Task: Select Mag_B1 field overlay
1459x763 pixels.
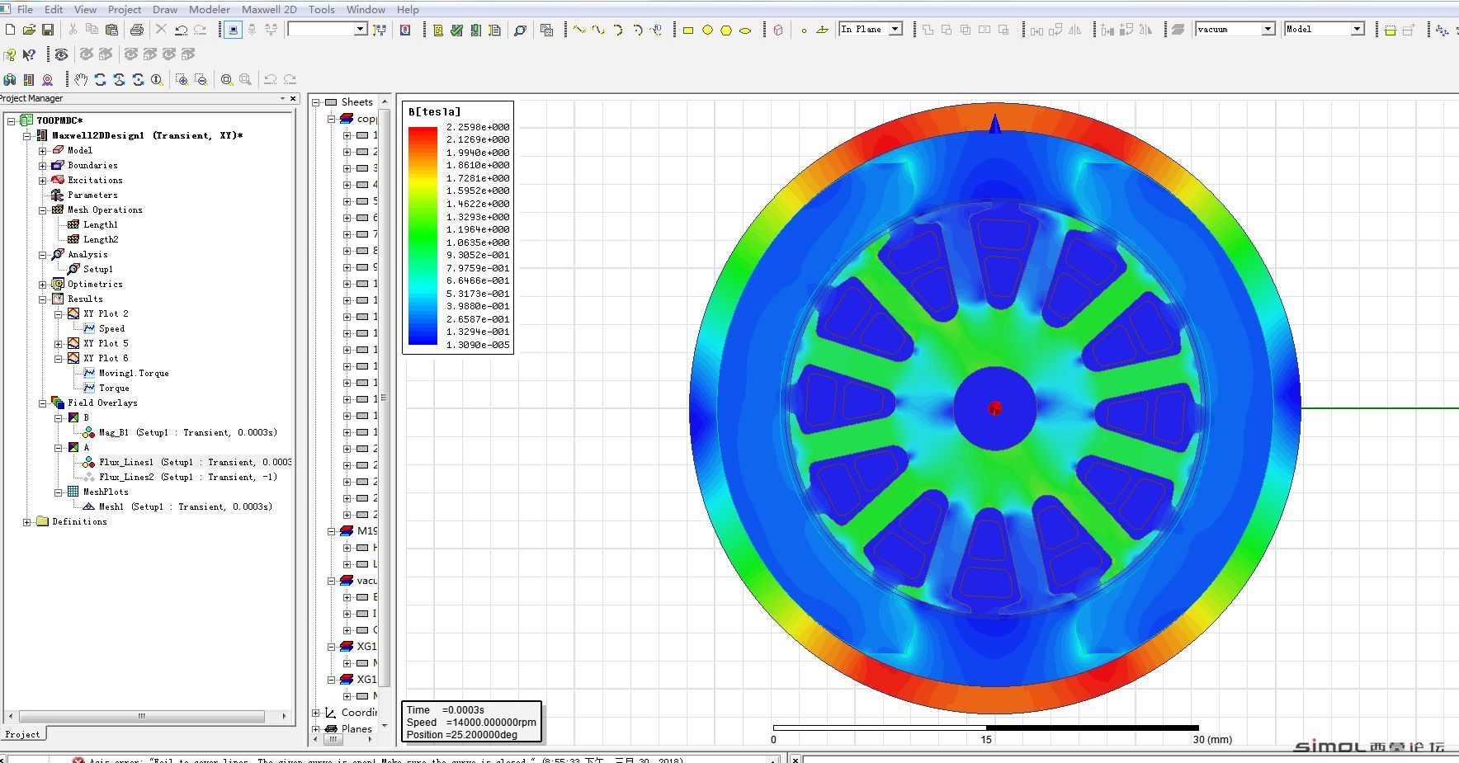Action: click(188, 432)
